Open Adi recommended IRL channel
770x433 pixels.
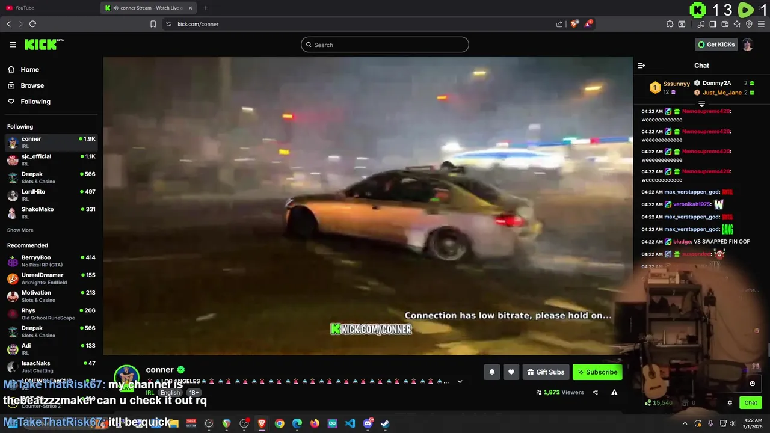point(51,349)
